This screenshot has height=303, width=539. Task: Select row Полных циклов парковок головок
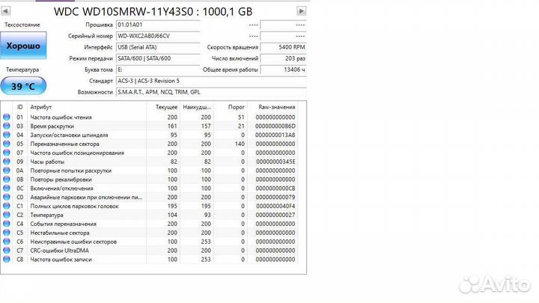click(150, 206)
